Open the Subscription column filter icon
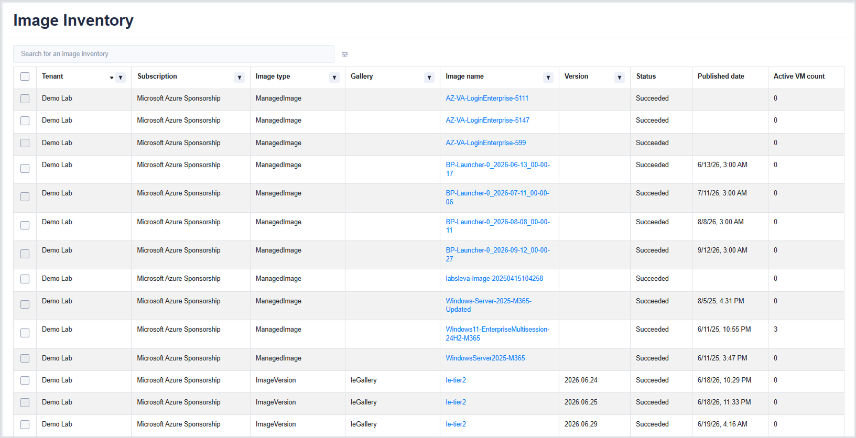 coord(240,78)
